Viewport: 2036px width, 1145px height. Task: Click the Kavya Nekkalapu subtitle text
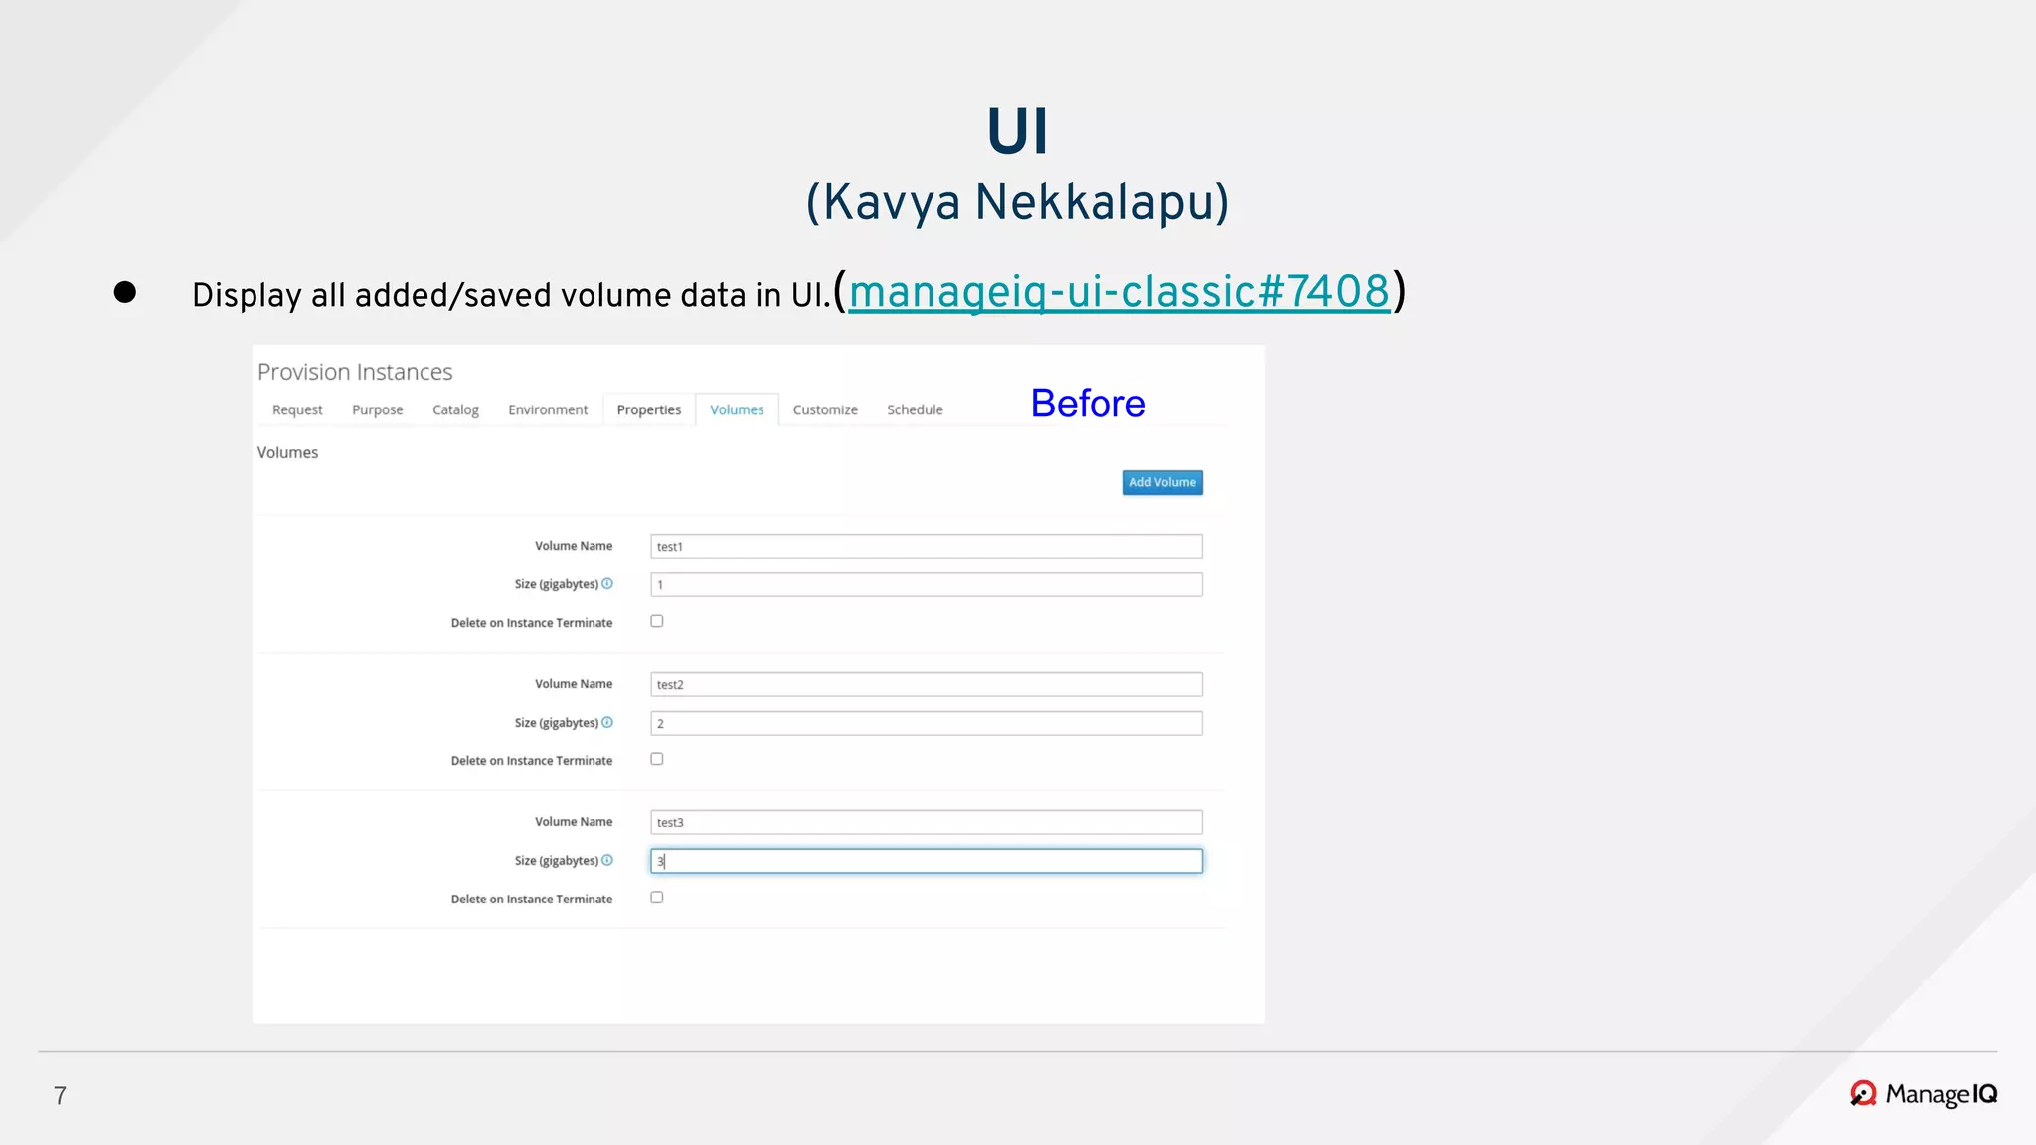1017,202
